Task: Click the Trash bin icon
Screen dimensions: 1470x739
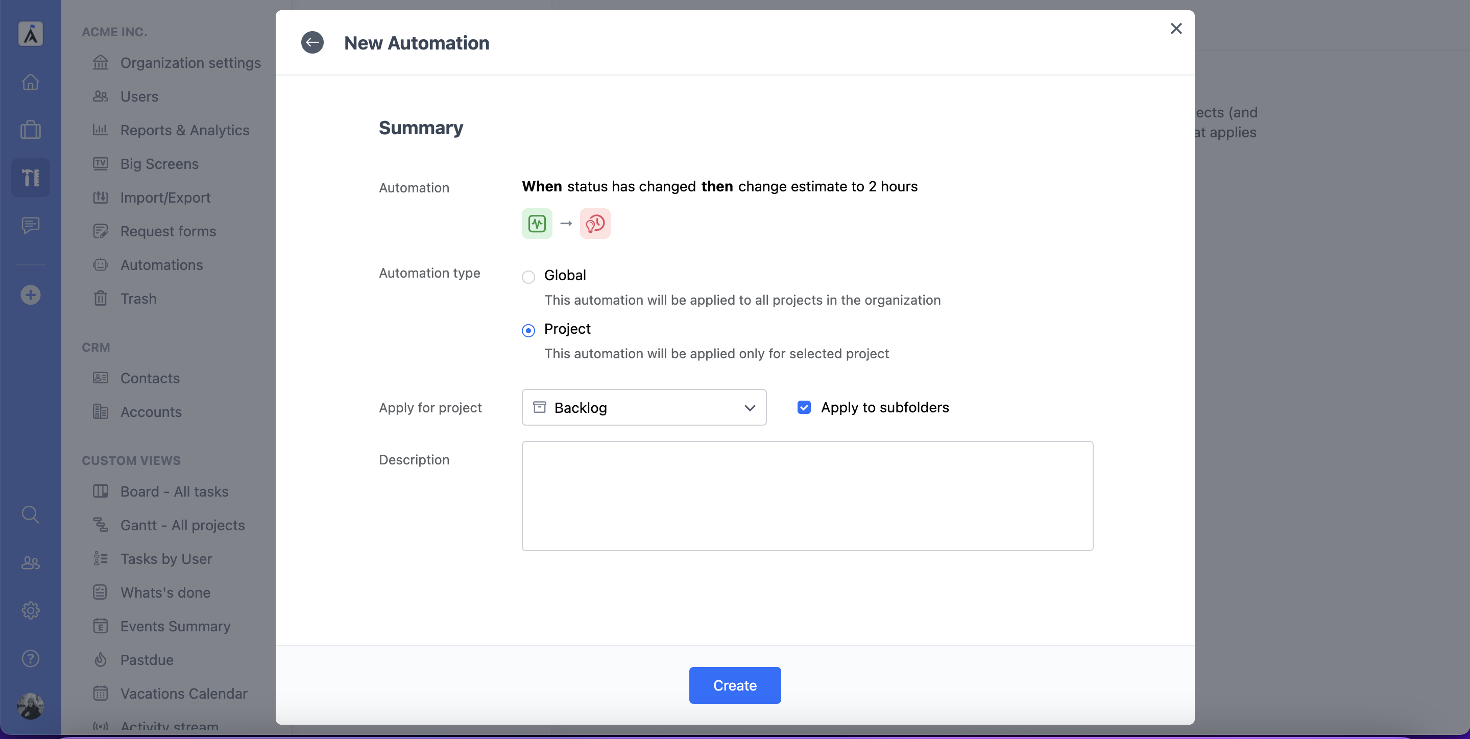Action: [101, 298]
